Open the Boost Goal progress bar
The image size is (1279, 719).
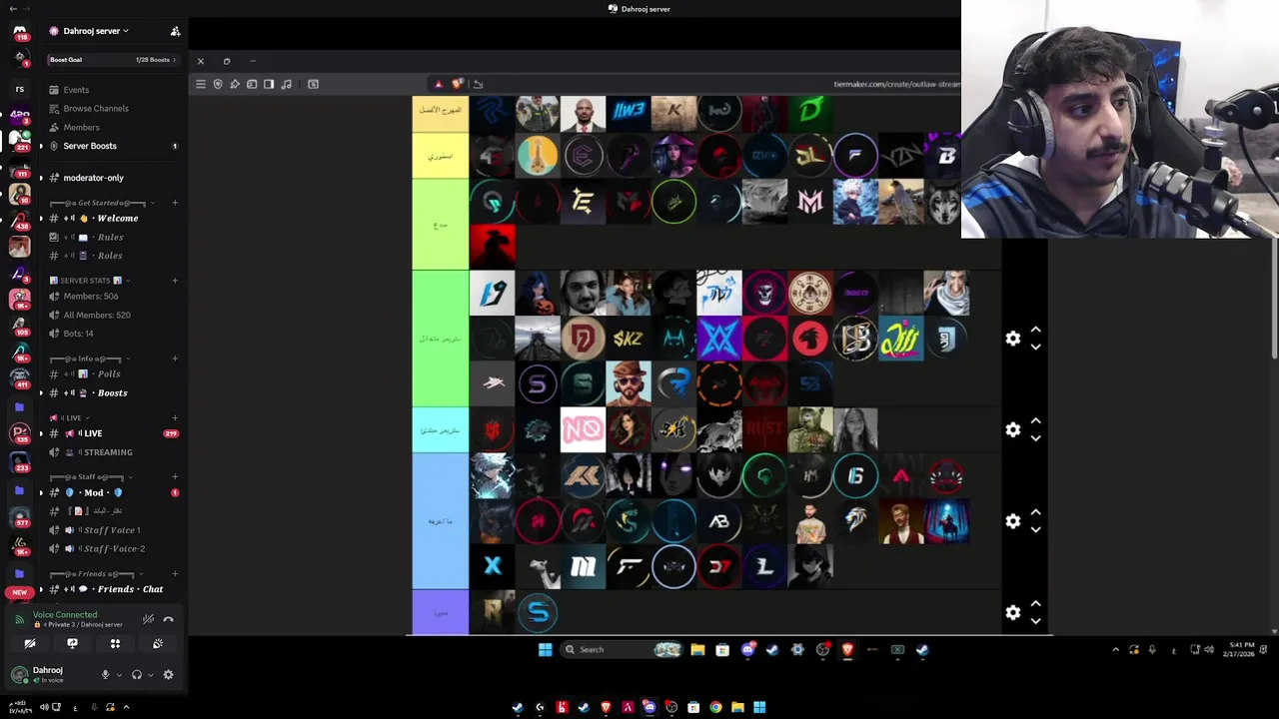[x=112, y=60]
